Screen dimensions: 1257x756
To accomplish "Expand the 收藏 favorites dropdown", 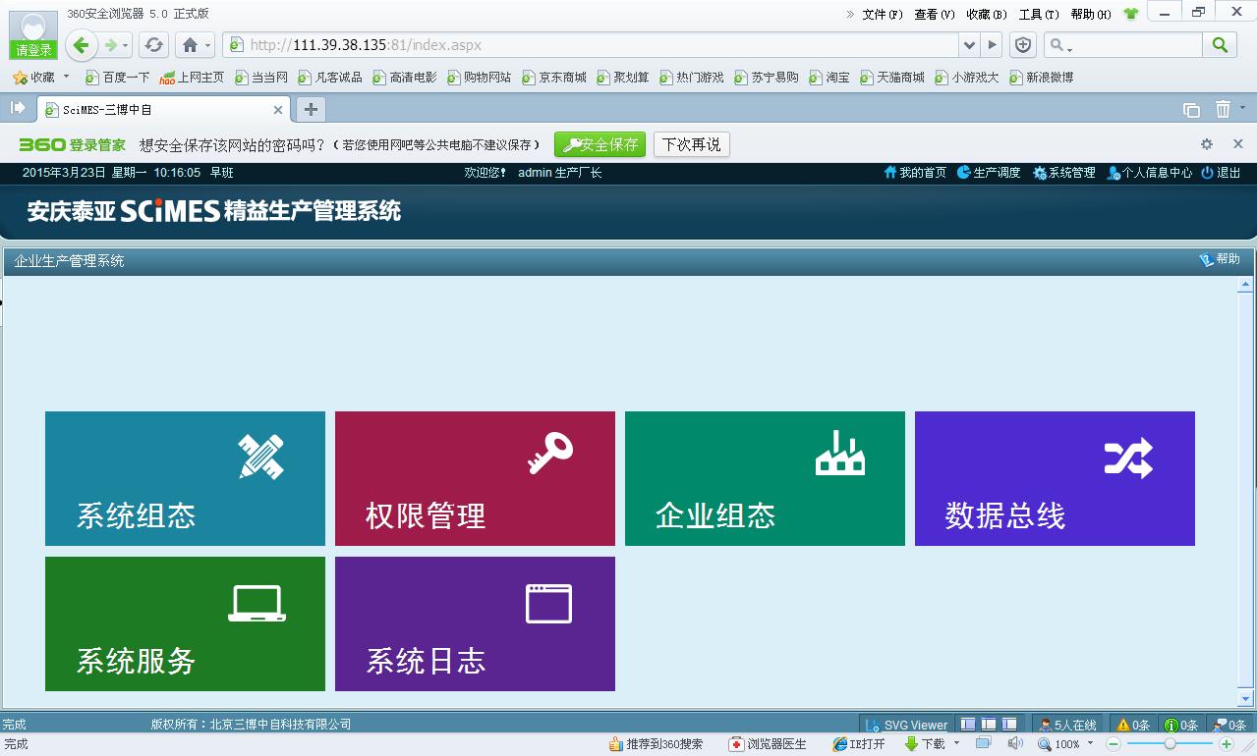I will [66, 77].
